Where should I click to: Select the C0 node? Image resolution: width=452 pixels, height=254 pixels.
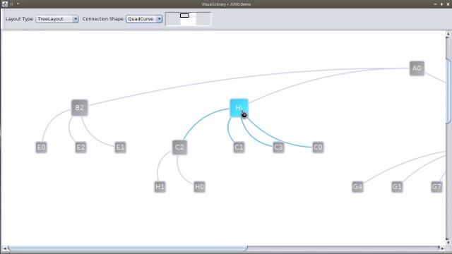[x=318, y=147]
